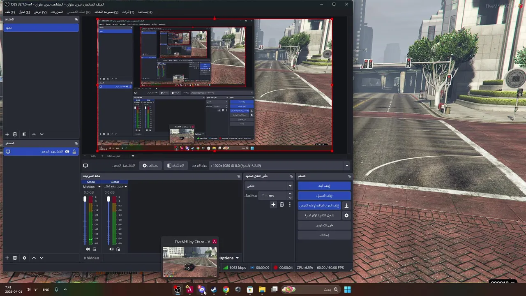
Task: Click the stop streaming button إيقاف البث
Action: tap(324, 186)
